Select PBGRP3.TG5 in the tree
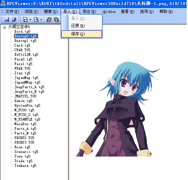The image size is (188, 180). pos(24,142)
